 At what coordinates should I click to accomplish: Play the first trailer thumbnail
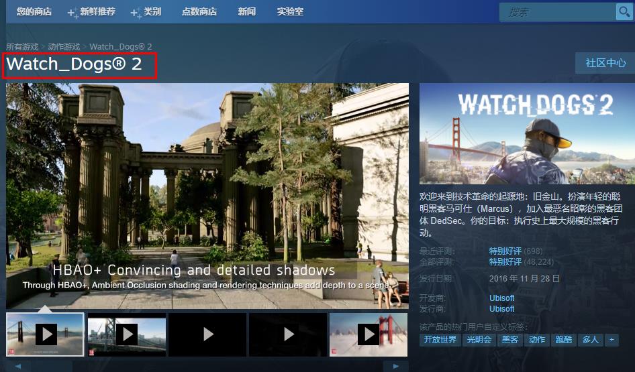click(45, 334)
